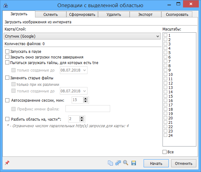Viewport: 201px width, 172px height.
Task: Go to the 'Сформировать' tab
Action: coord(82,14)
